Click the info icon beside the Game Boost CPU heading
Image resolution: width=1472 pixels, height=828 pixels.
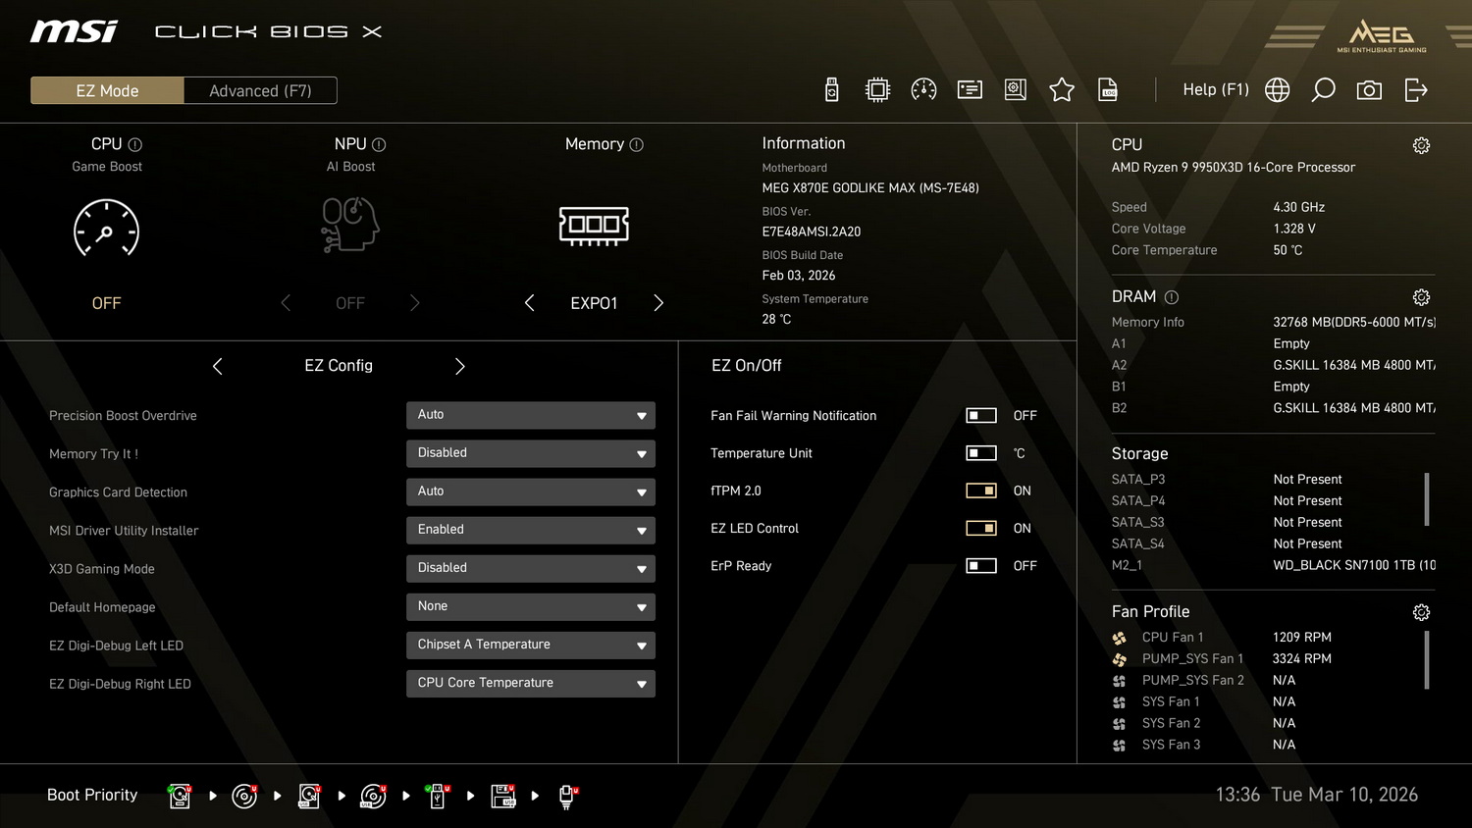point(135,144)
